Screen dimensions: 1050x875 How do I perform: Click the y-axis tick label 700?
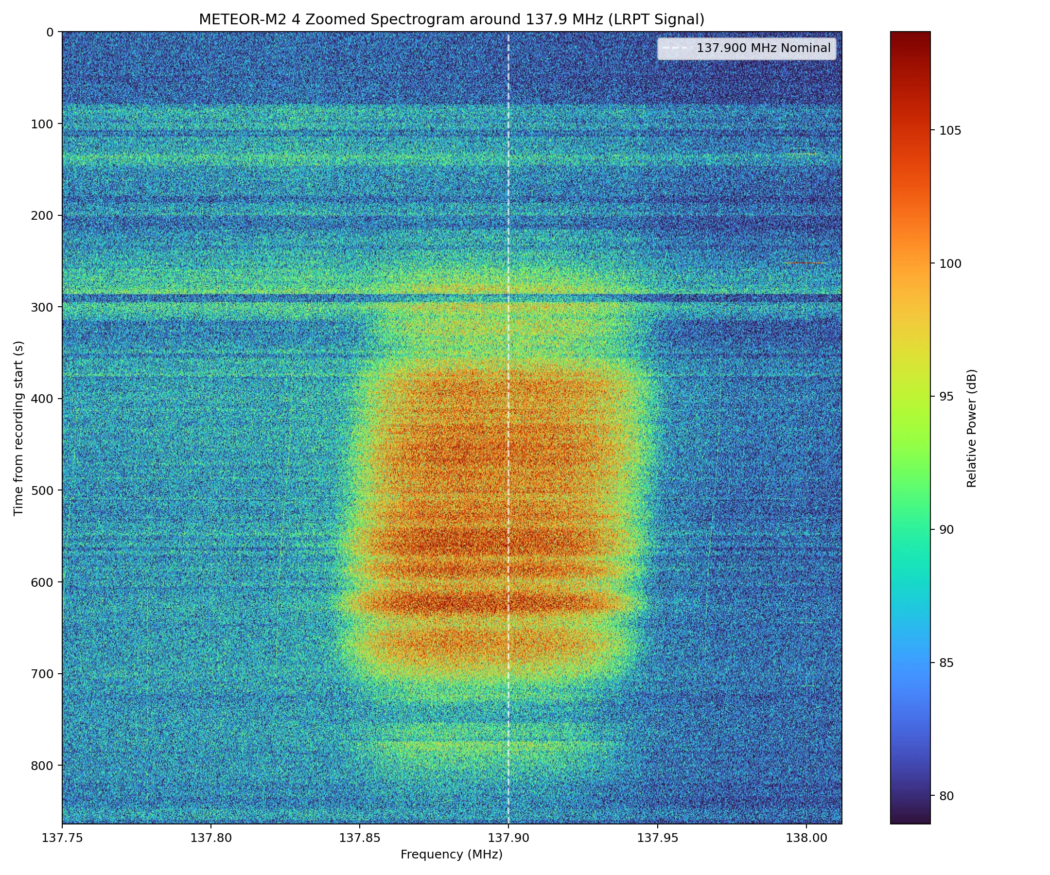point(42,674)
